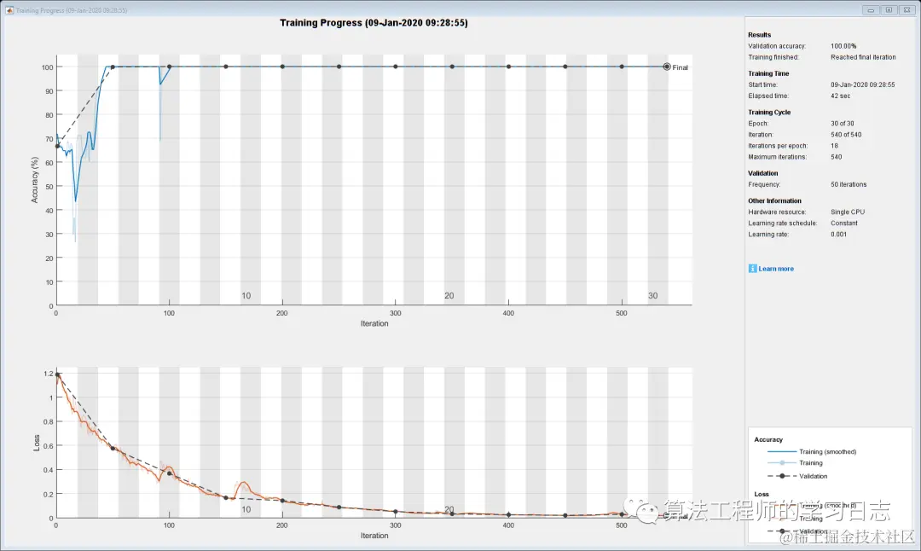The width and height of the screenshot is (921, 551).
Task: Close the Training Progress window
Action: coord(907,10)
